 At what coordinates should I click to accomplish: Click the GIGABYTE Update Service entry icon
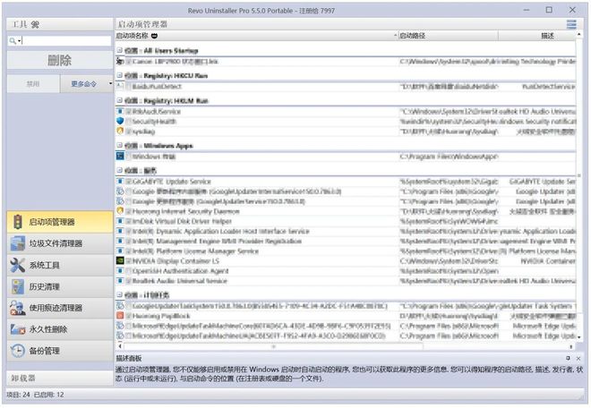pyautogui.click(x=120, y=181)
